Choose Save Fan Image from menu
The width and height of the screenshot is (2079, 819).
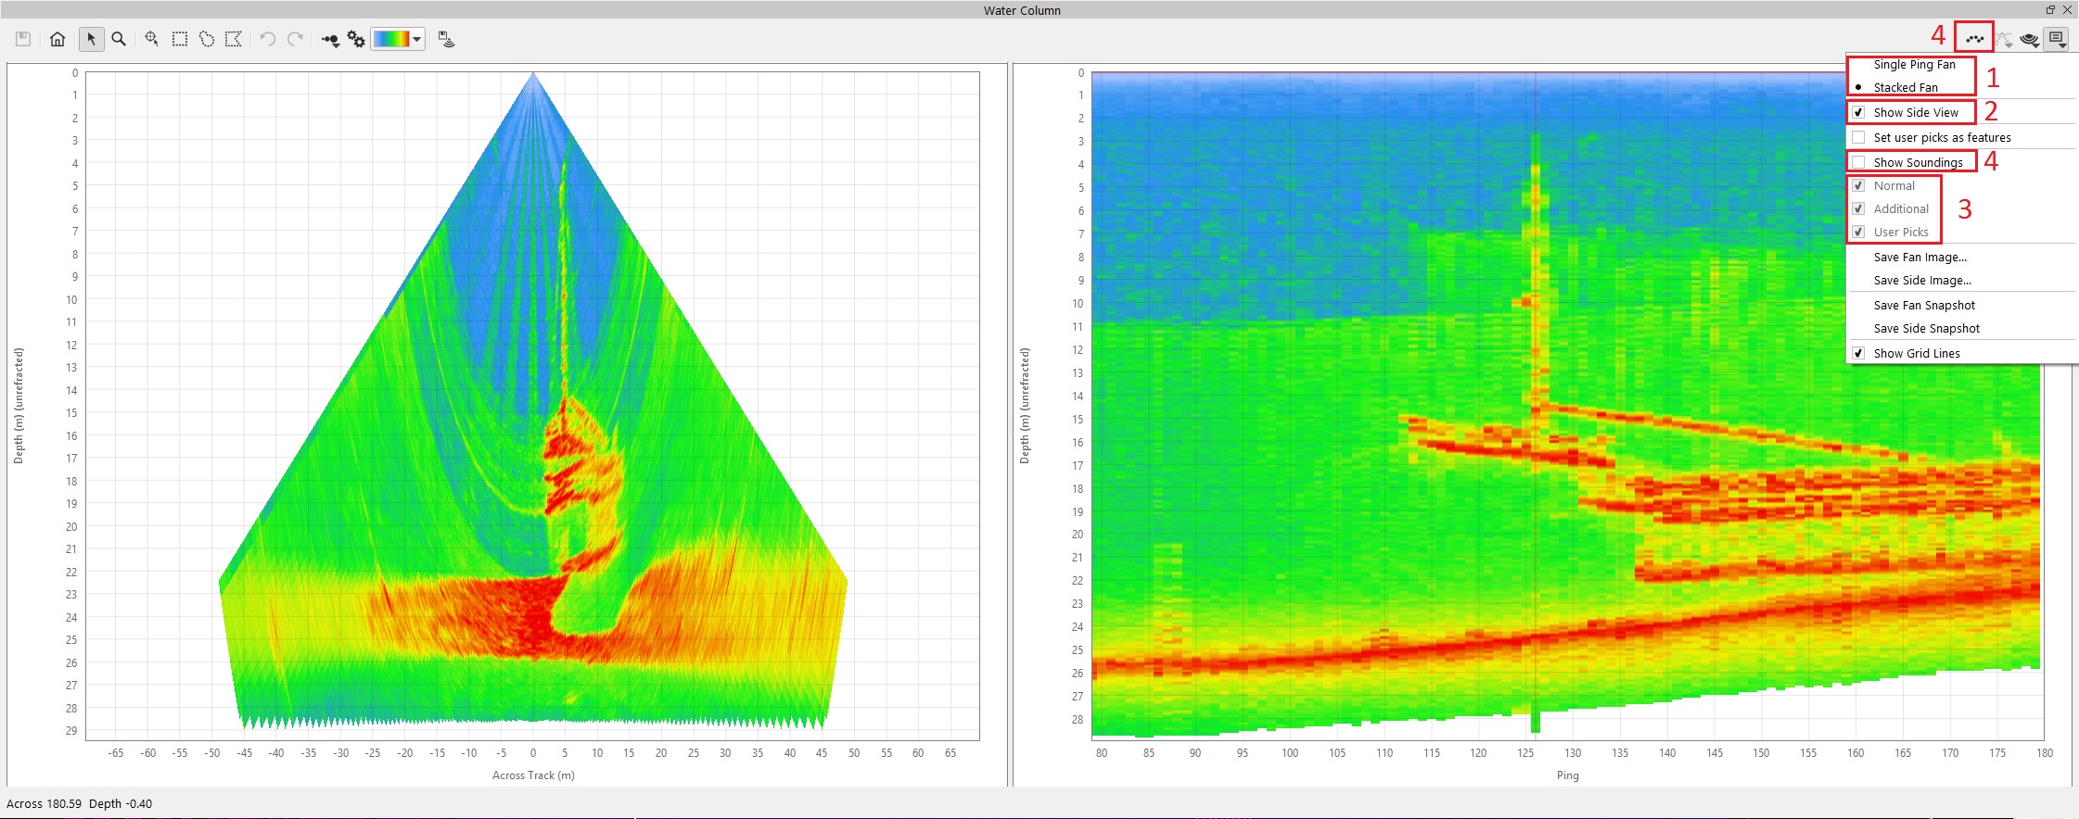[x=1920, y=258]
